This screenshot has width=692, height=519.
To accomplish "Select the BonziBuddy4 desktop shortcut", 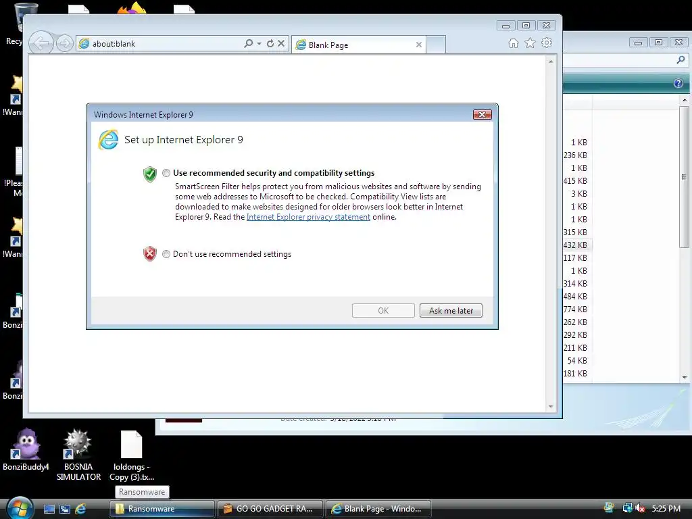I will pos(26,449).
